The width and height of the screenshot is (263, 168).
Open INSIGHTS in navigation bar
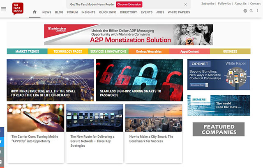tap(88, 12)
